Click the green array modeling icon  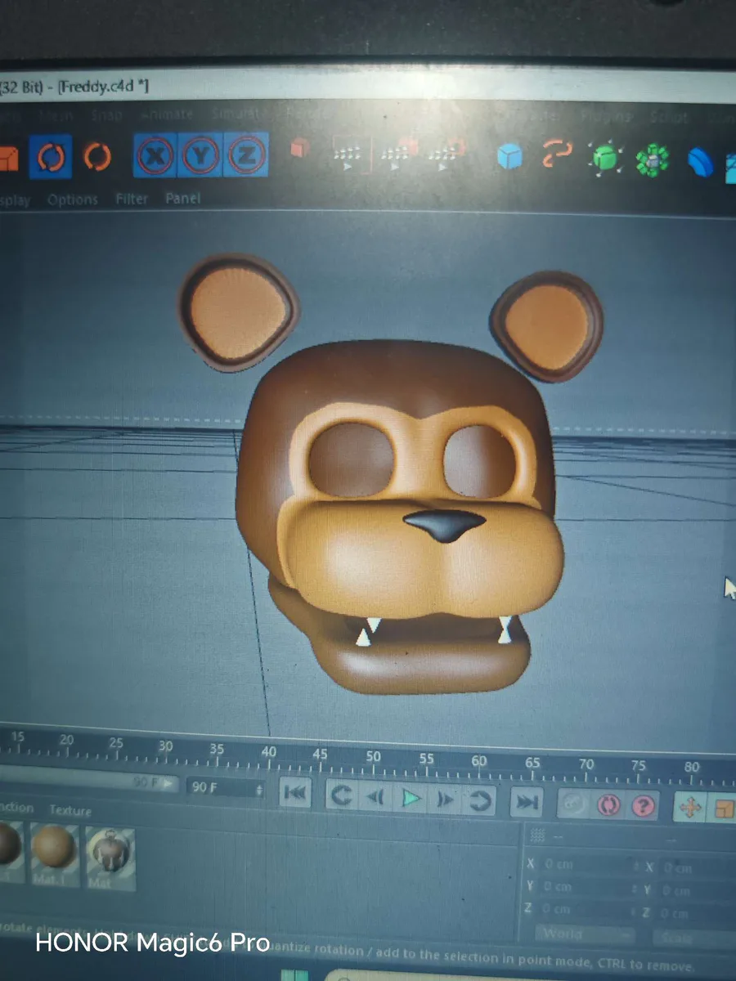652,159
